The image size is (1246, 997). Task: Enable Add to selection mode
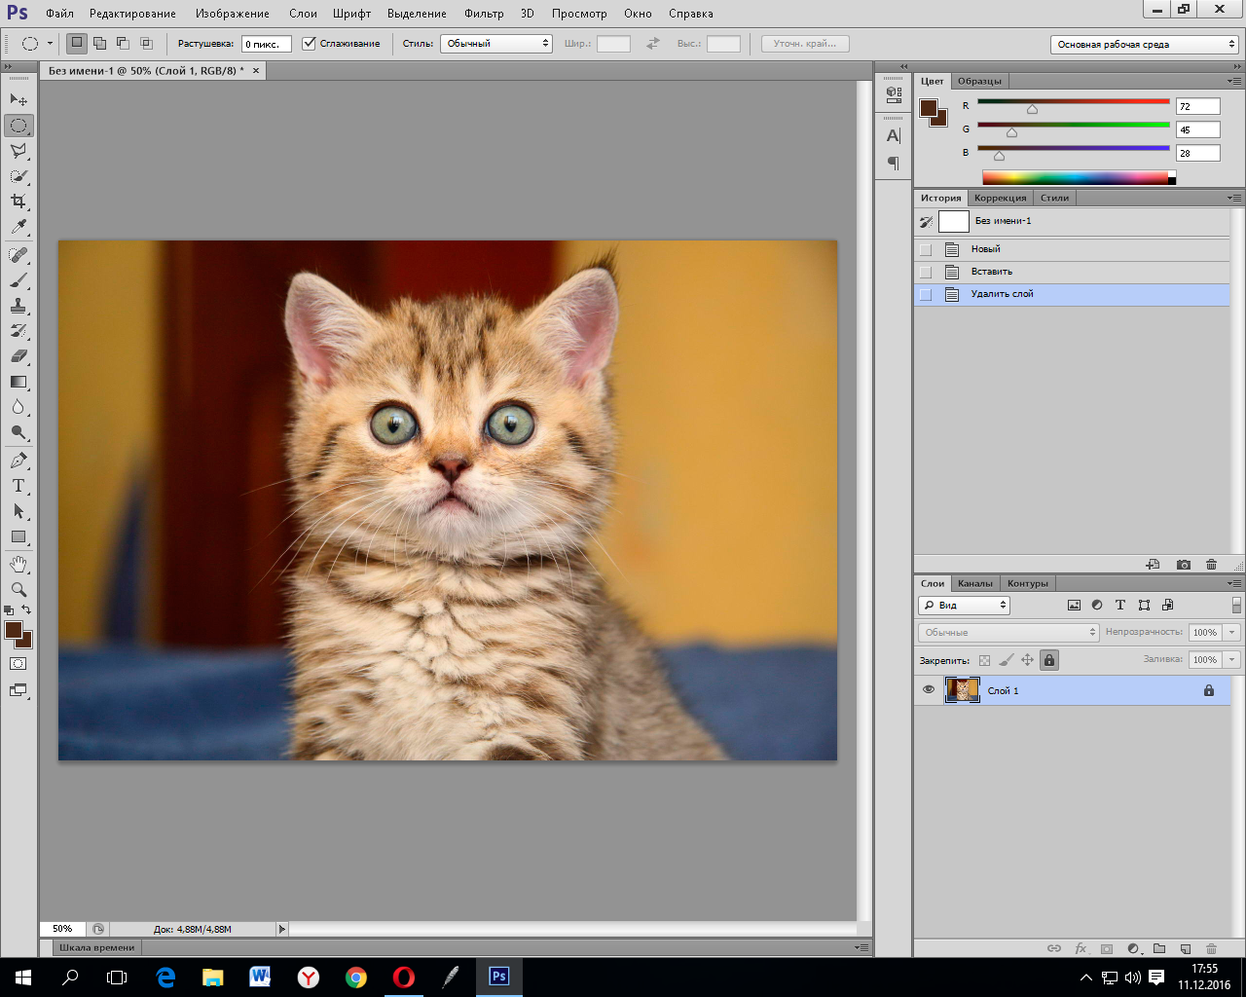point(99,44)
